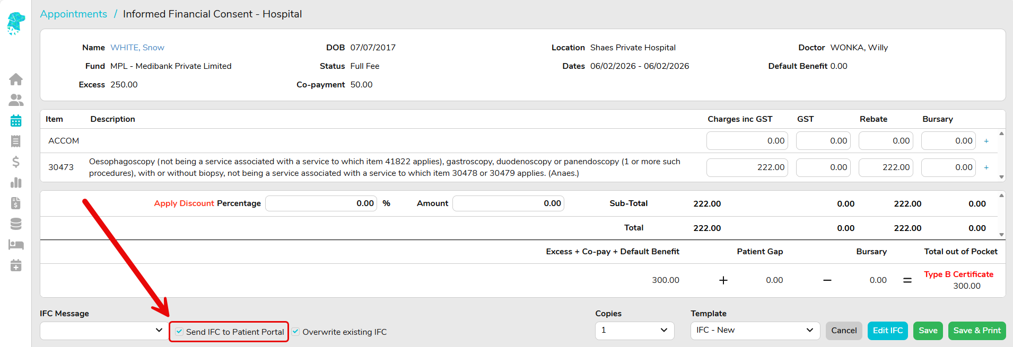Open the calendar appointments icon

16,121
